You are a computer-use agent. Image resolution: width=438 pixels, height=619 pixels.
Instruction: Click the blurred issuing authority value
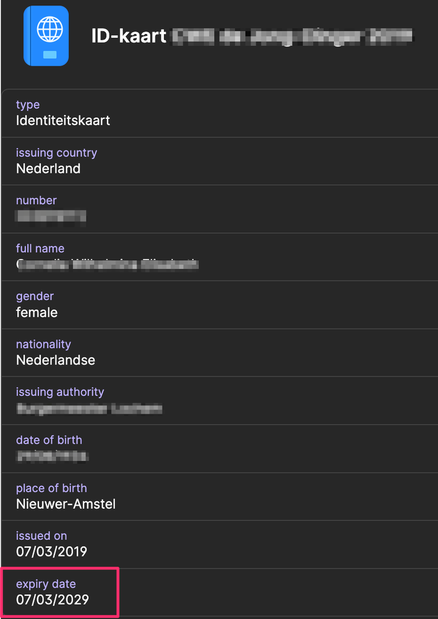click(x=89, y=408)
